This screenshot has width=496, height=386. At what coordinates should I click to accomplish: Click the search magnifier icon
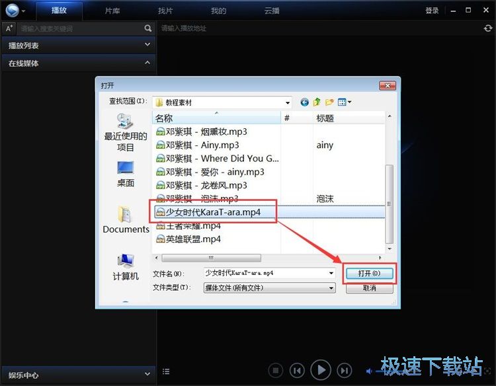click(x=148, y=28)
